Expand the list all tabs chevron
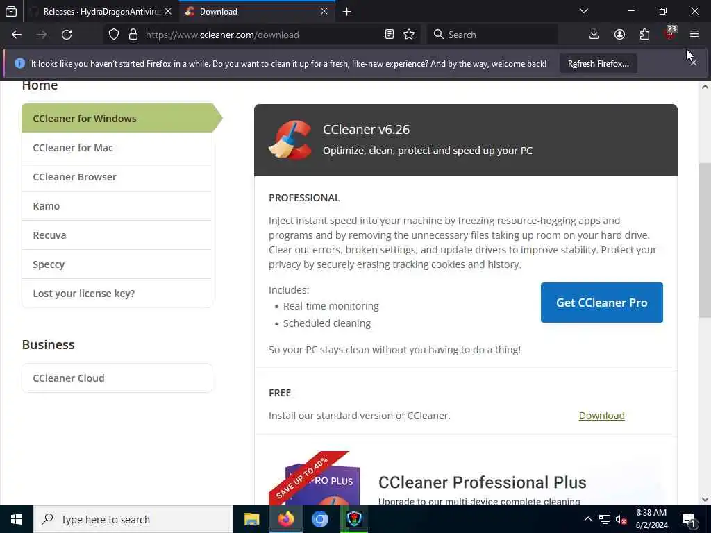Viewport: 711px width, 533px height. 584,11
